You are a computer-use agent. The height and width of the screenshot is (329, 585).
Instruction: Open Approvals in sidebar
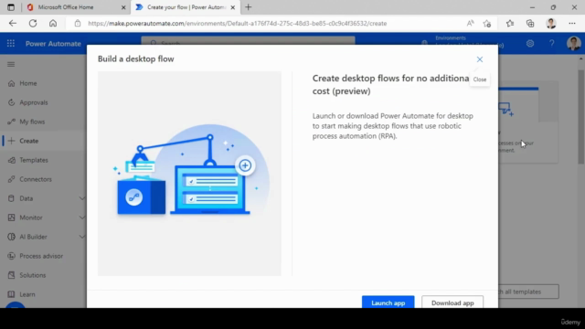coord(34,102)
